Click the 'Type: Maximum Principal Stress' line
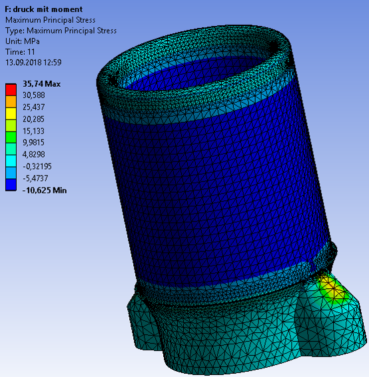369x377 pixels. coord(61,31)
